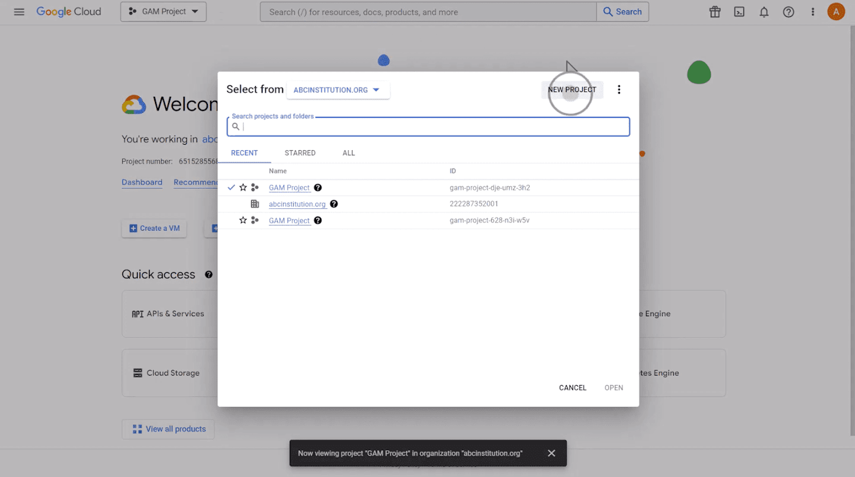Star GAM Project gam-project-dje-umz-3h2

click(243, 187)
